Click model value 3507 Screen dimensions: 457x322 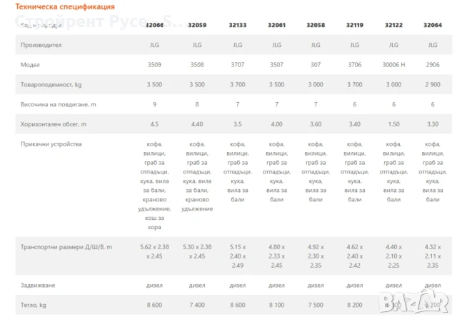(276, 65)
